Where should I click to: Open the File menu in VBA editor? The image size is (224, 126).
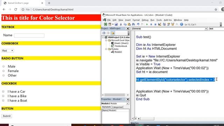click(x=109, y=20)
